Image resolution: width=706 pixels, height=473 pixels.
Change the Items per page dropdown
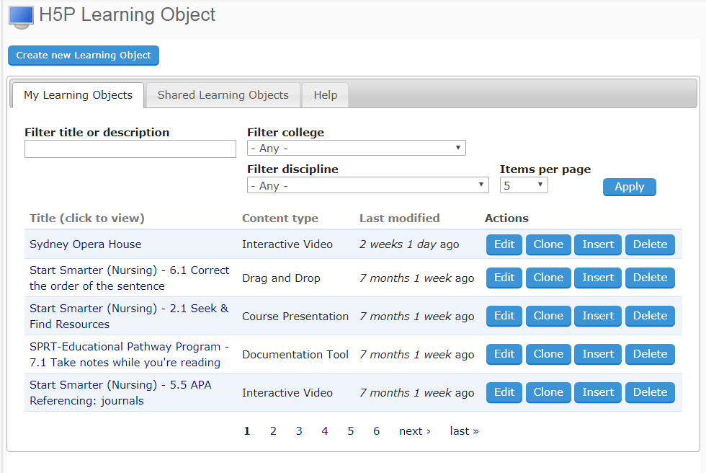524,186
